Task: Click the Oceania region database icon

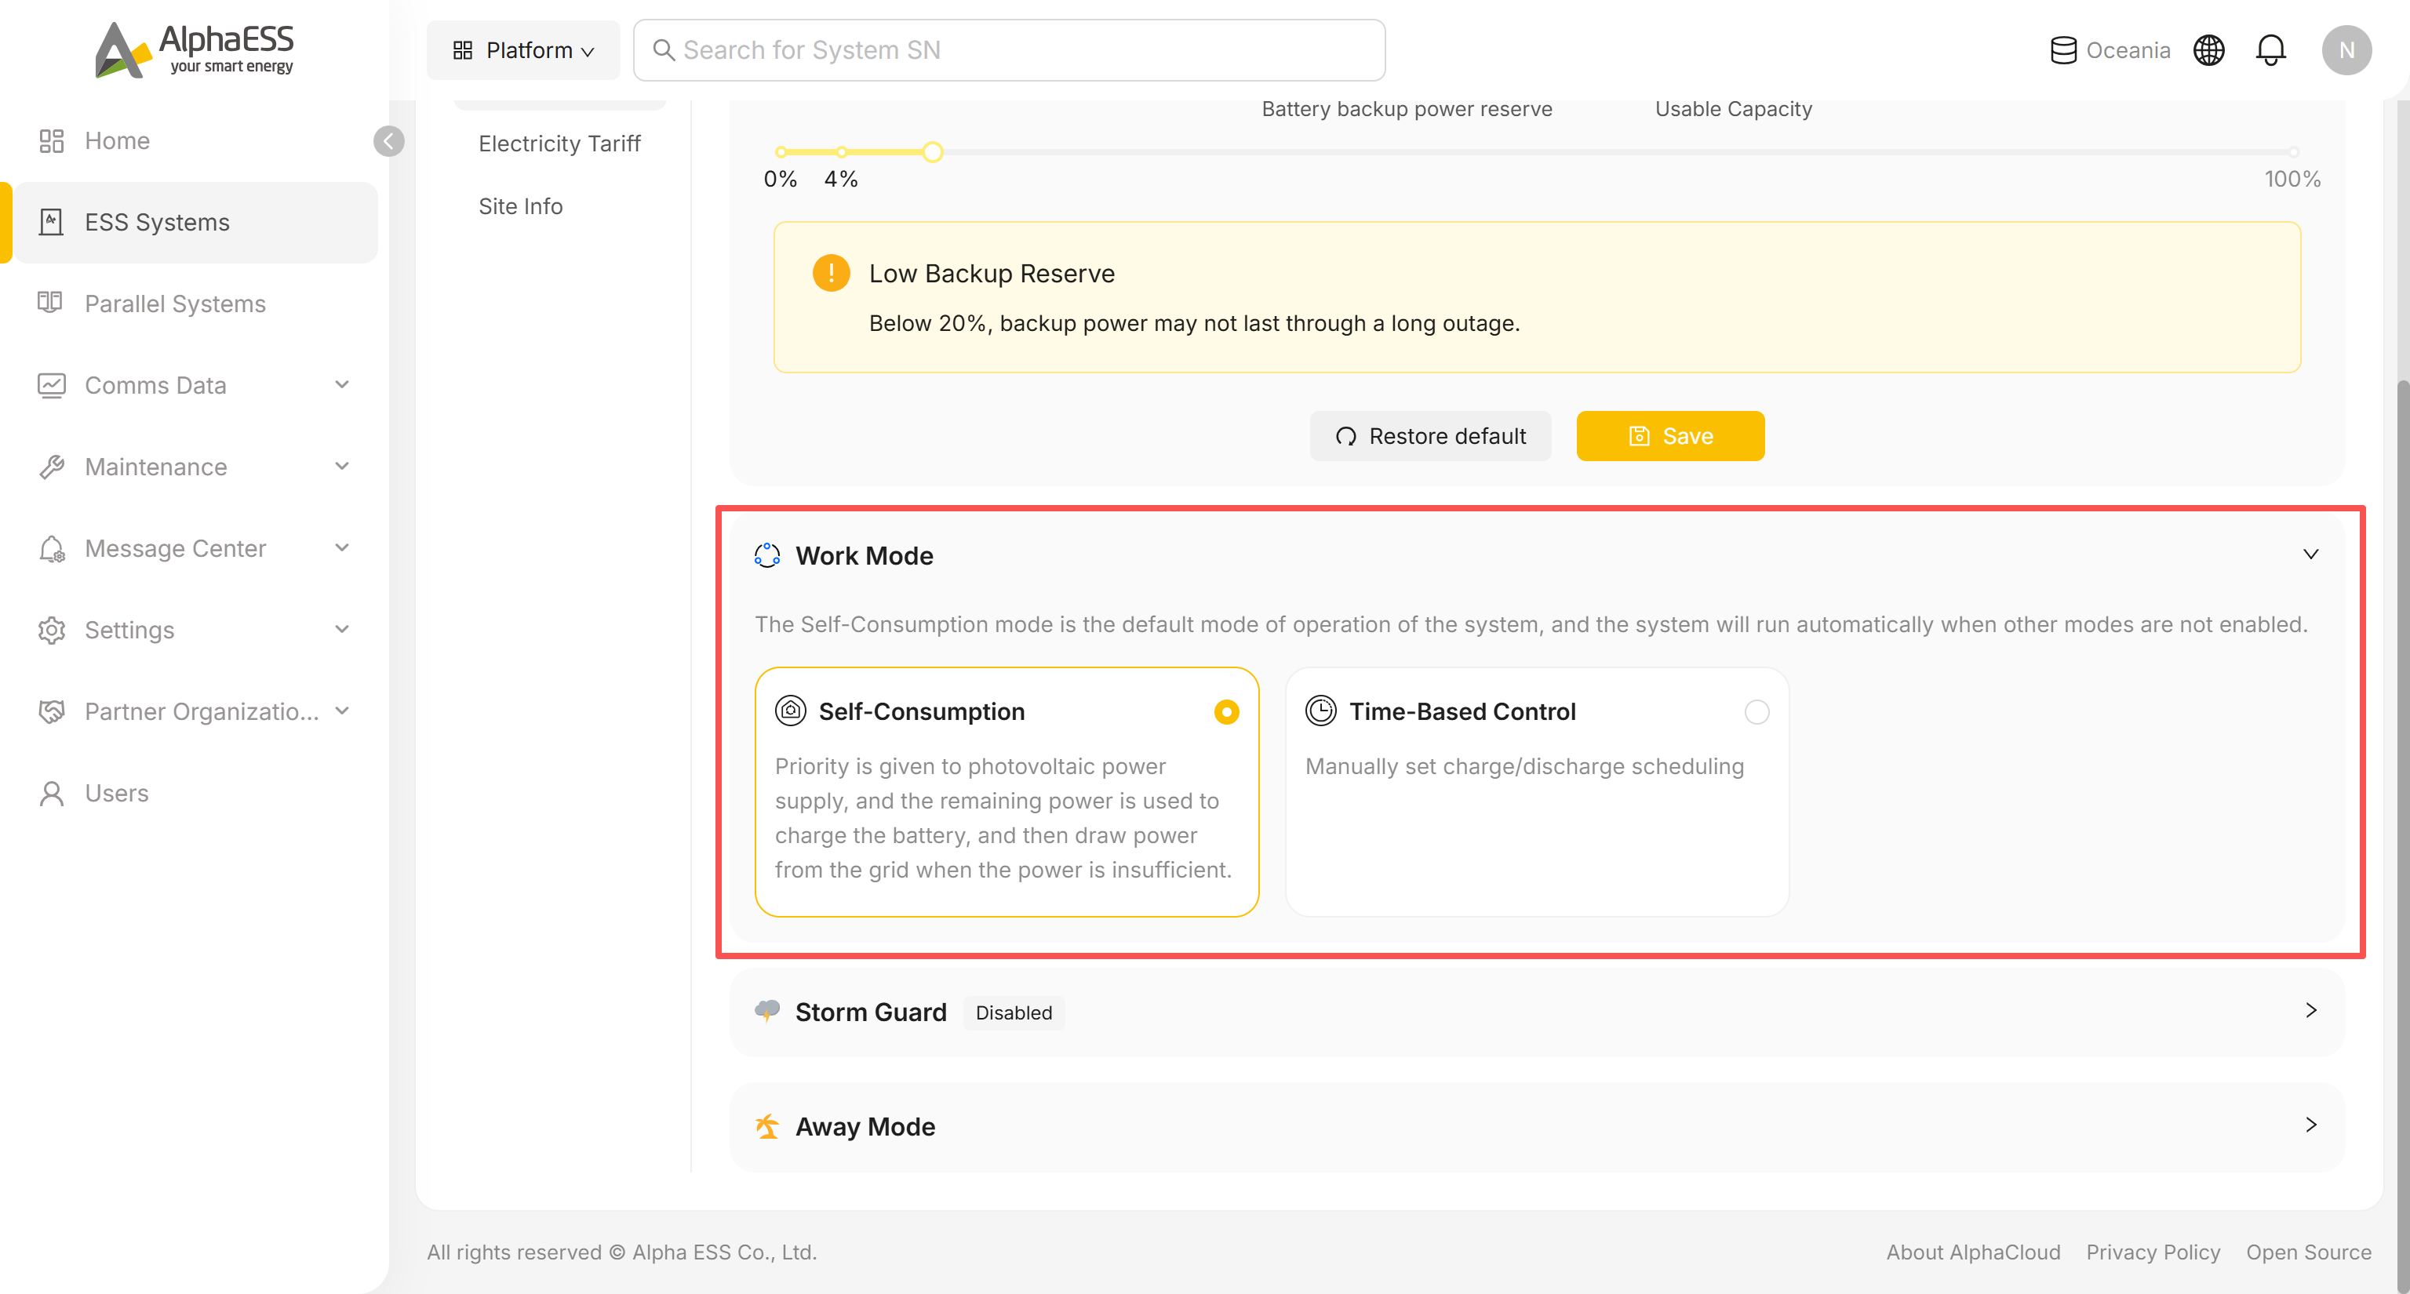Action: coord(2063,50)
